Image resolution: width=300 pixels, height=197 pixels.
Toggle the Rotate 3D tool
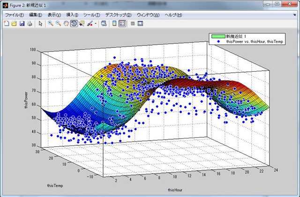(x=74, y=23)
